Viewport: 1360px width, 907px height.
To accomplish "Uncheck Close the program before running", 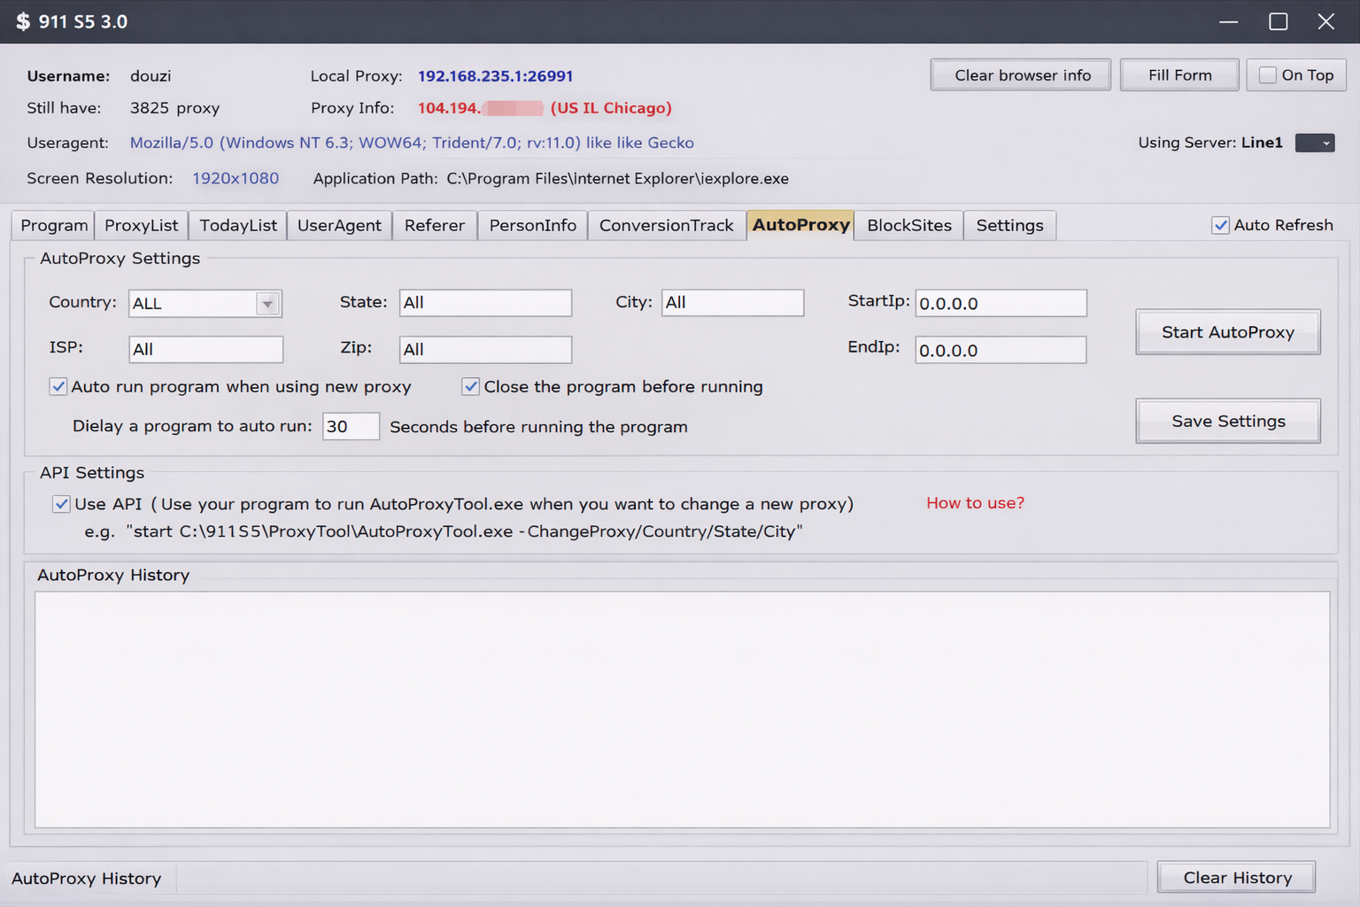I will 471,387.
